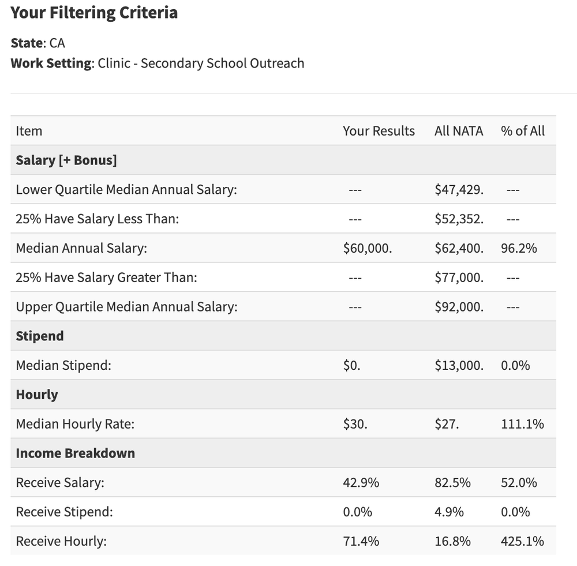Click the All NATA column header
Screen dimensions: 577x566
459,131
